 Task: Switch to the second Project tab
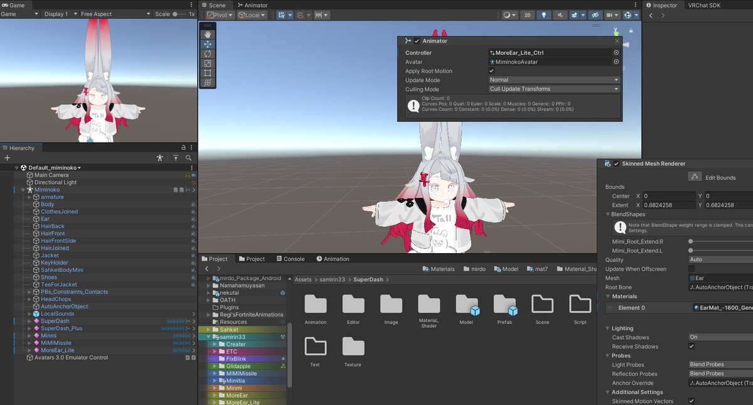tap(251, 259)
